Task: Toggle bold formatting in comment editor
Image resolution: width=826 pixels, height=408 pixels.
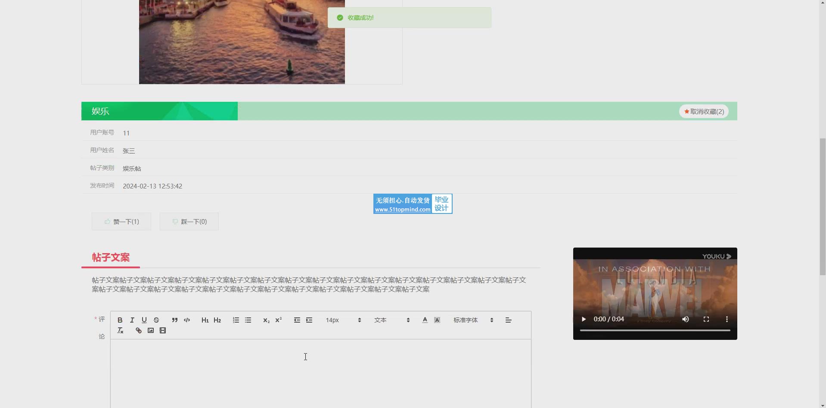Action: (x=120, y=320)
